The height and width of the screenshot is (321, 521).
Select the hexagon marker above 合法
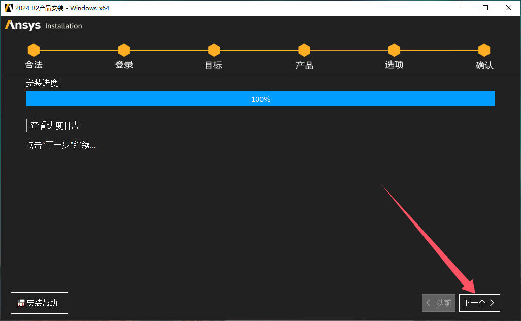click(x=34, y=50)
